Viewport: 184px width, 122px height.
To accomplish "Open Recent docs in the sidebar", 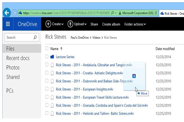I will [18, 58].
